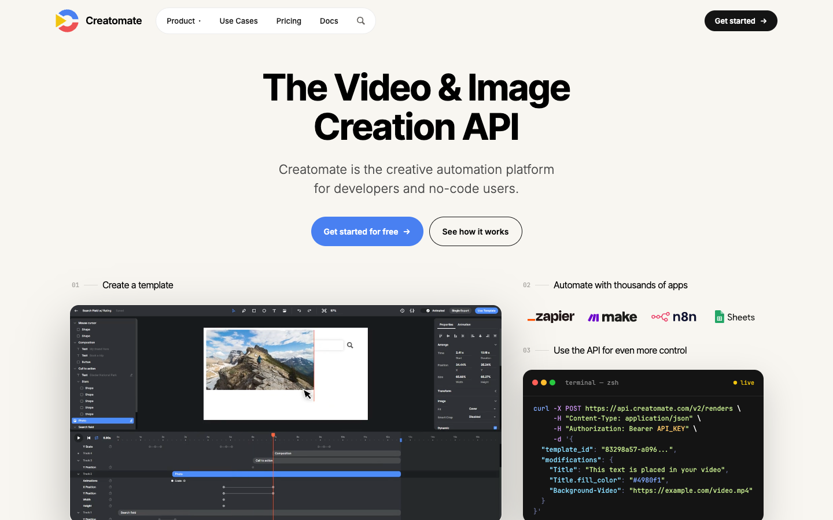833x520 pixels.
Task: Select the Rectangle shape tool
Action: pyautogui.click(x=254, y=311)
